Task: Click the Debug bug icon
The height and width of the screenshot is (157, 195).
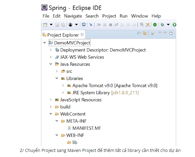Action: [x=162, y=25]
